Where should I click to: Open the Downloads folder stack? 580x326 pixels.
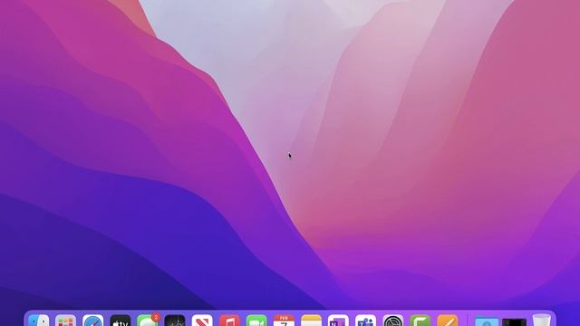[x=487, y=321]
